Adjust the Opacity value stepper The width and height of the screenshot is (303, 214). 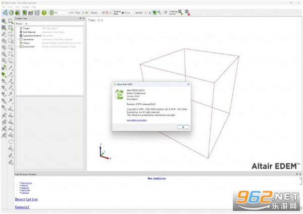click(x=150, y=13)
